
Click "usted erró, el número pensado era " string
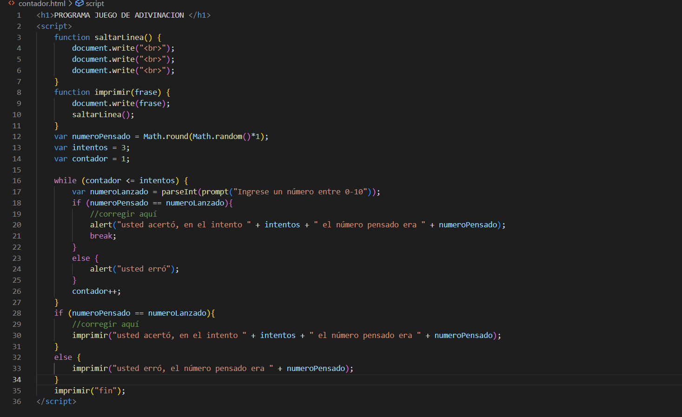click(193, 369)
